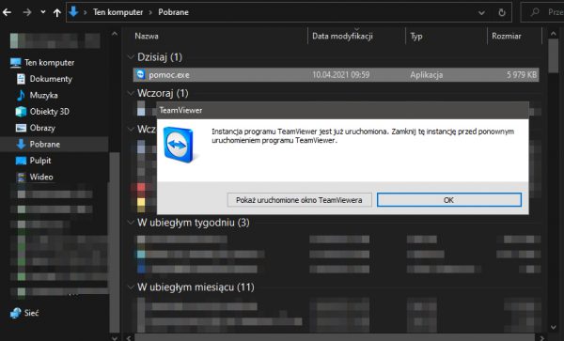Go back with the back arrow
Viewport: 564px width, 341px height.
click(8, 12)
